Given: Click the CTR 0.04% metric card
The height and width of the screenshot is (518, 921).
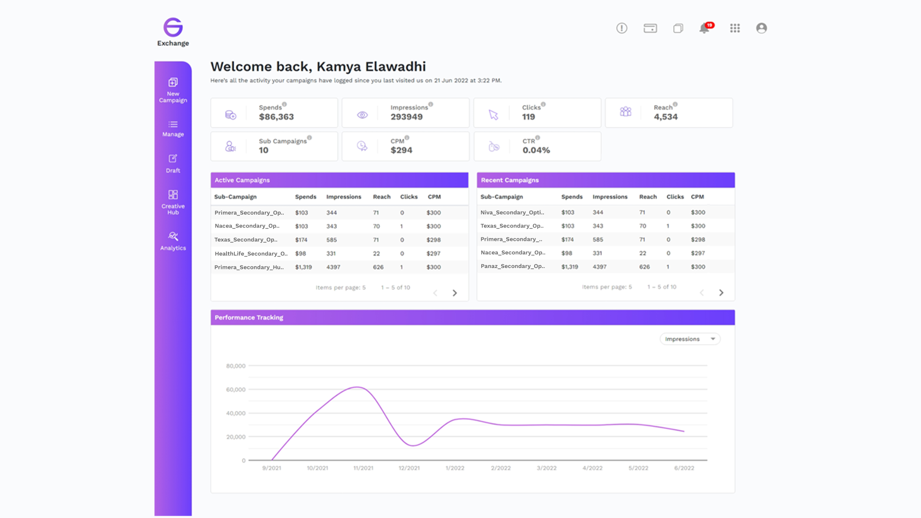Looking at the screenshot, I should pyautogui.click(x=537, y=146).
